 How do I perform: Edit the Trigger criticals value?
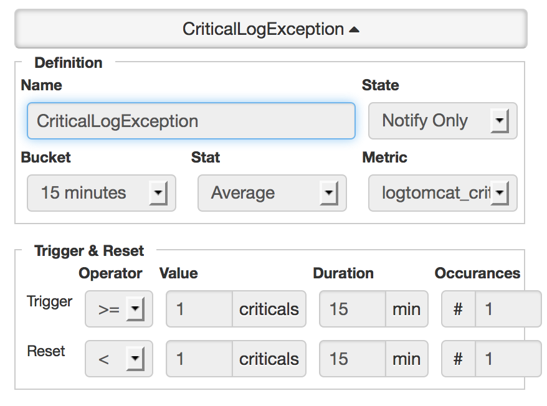pyautogui.click(x=199, y=309)
